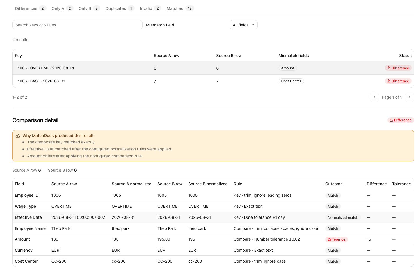The image size is (416, 277).
Task: Go to previous page with left chevron
Action: 374,97
